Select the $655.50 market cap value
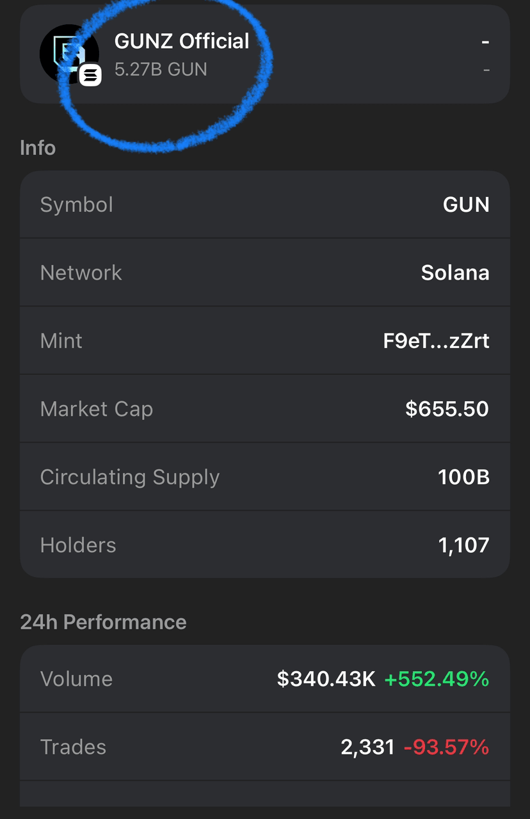 coord(447,409)
